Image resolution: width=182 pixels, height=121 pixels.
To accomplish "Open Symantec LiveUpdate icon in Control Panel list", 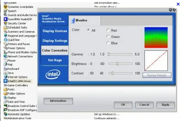I will (5, 7).
